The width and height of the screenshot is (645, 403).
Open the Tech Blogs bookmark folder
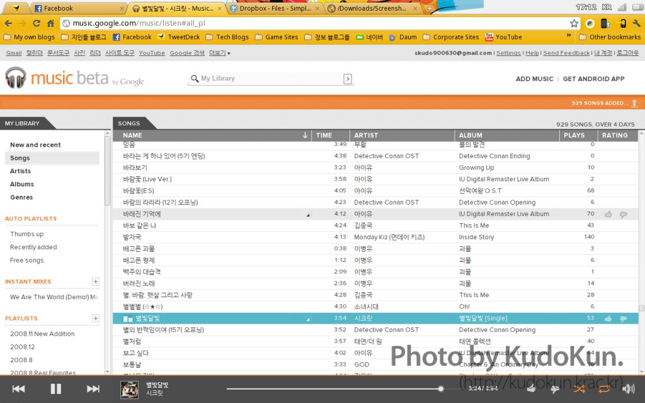pos(227,37)
